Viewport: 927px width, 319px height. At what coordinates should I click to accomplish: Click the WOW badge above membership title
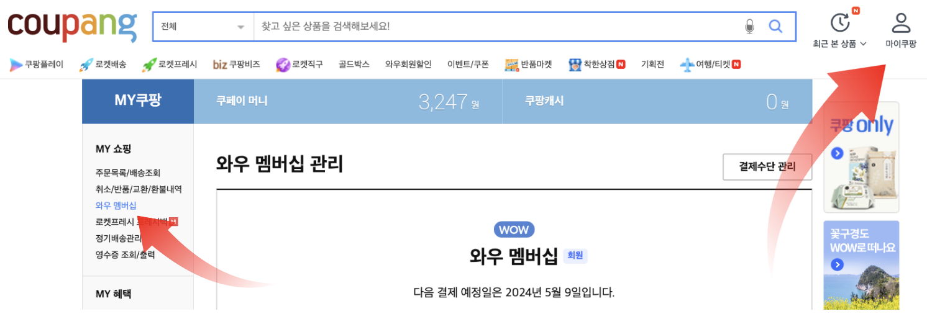(x=514, y=230)
